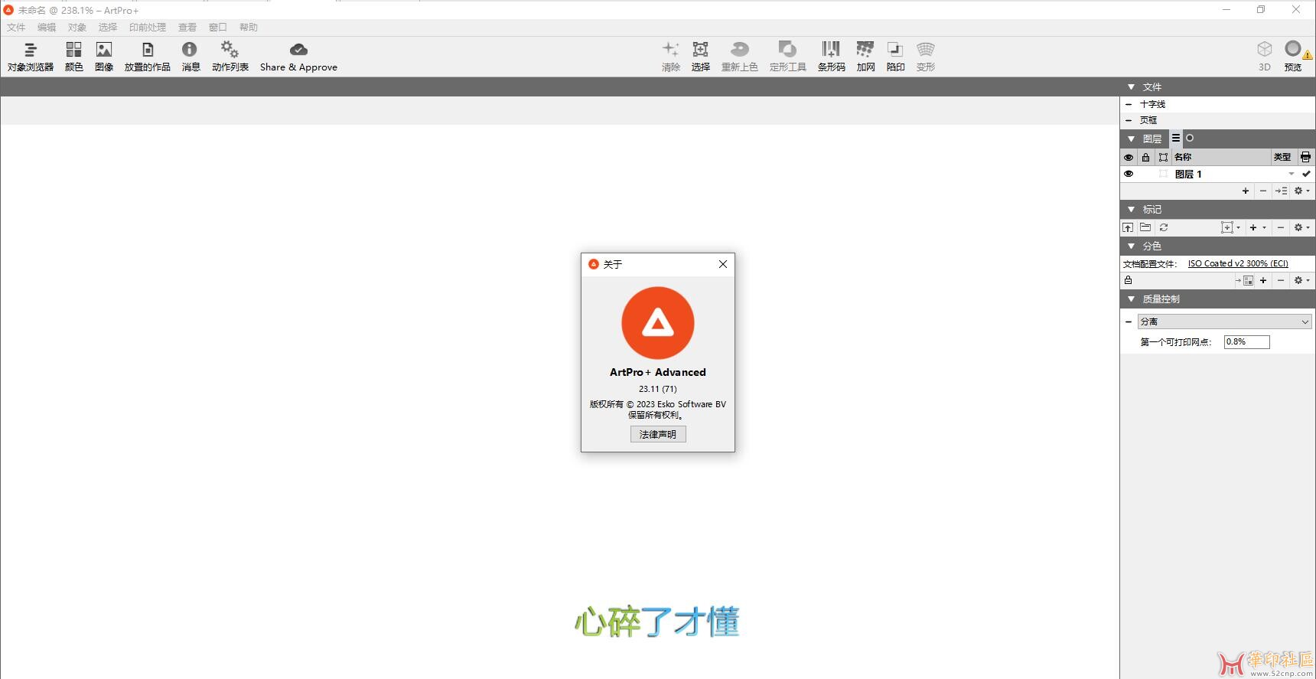Add a new layer with the plus icon
Viewport: 1316px width, 679px height.
click(1246, 191)
